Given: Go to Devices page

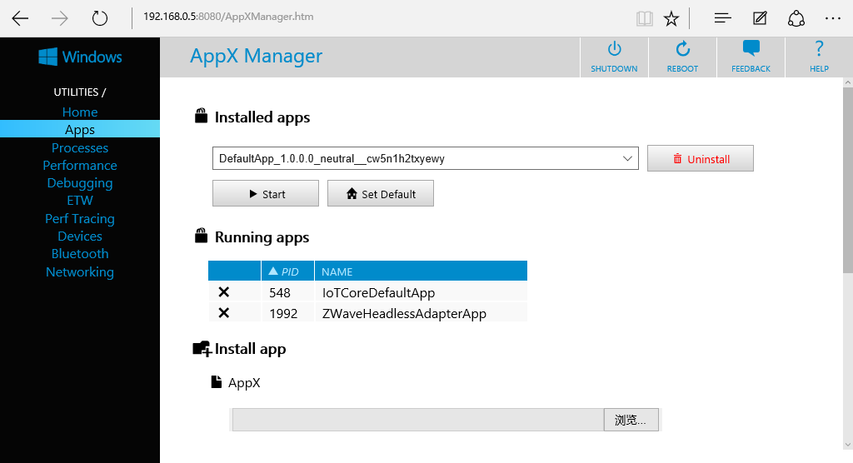Looking at the screenshot, I should (x=80, y=236).
